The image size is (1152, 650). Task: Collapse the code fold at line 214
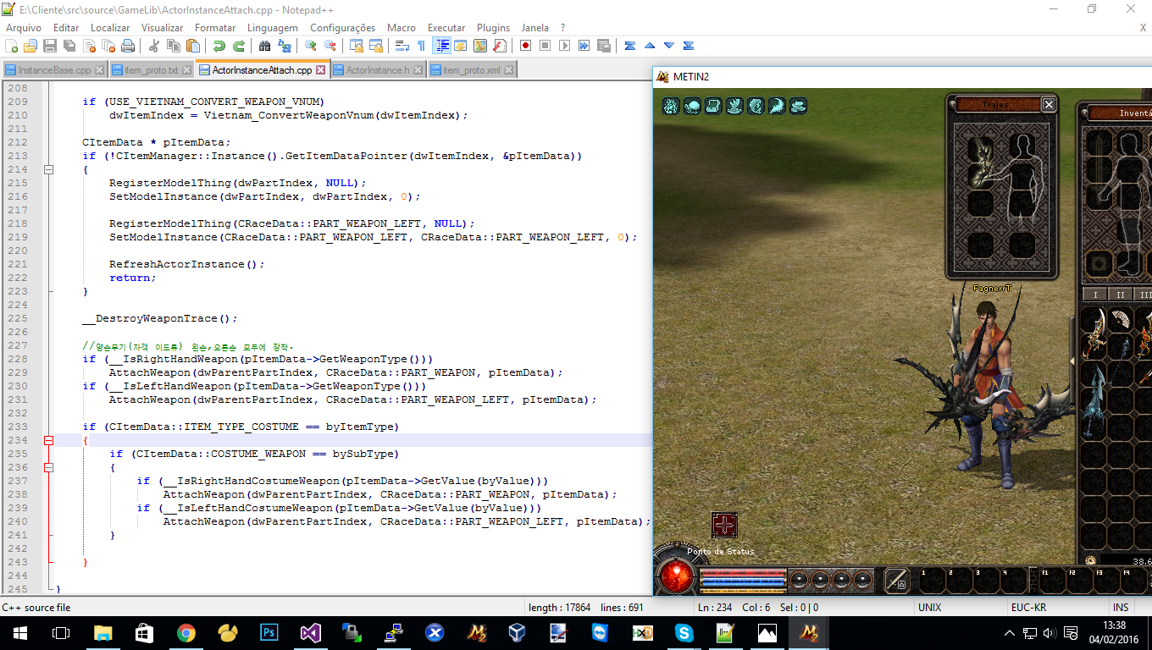[x=48, y=169]
